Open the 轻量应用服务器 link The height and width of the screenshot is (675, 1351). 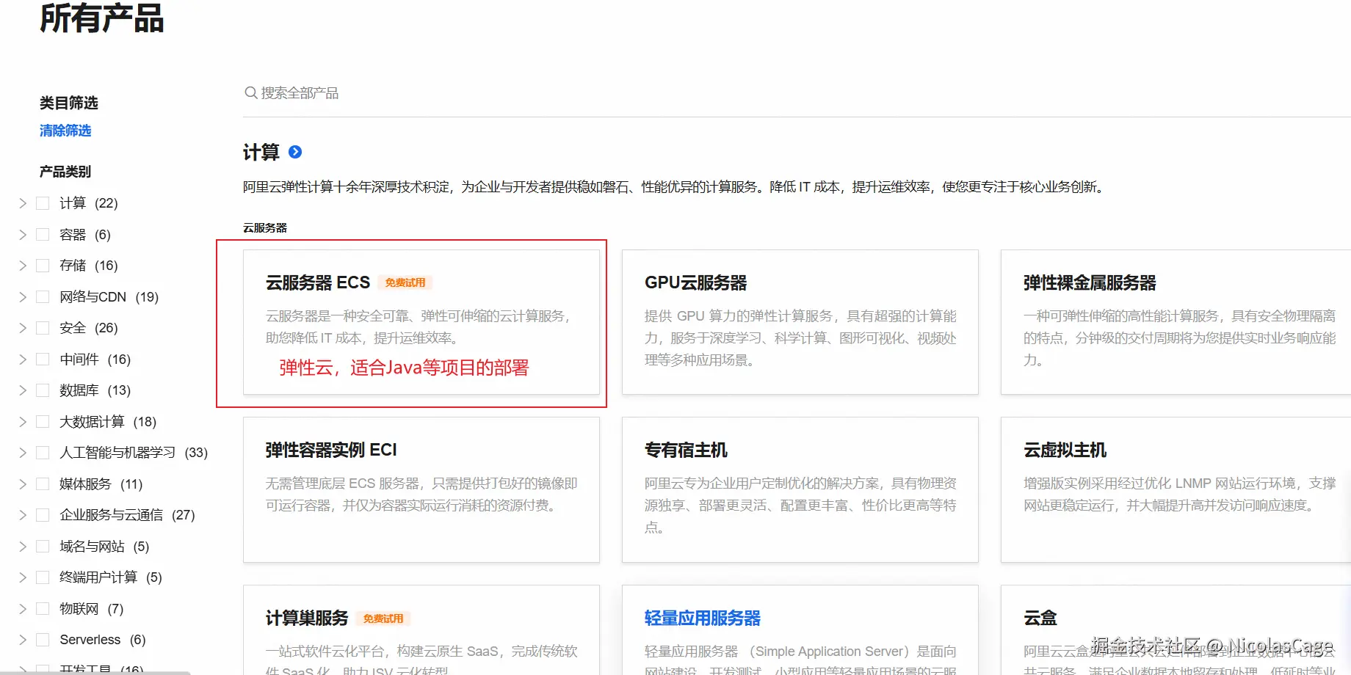point(703,619)
